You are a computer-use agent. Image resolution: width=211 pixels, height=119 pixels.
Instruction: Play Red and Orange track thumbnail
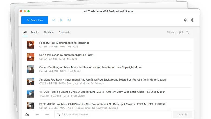30,57
